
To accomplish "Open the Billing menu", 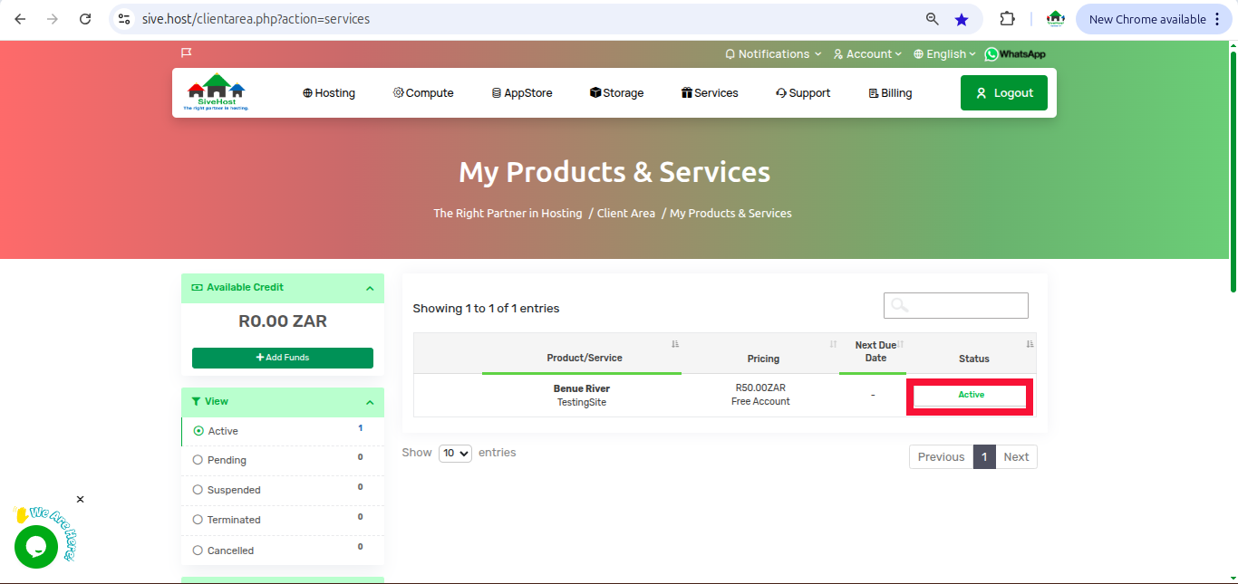I will (x=890, y=92).
